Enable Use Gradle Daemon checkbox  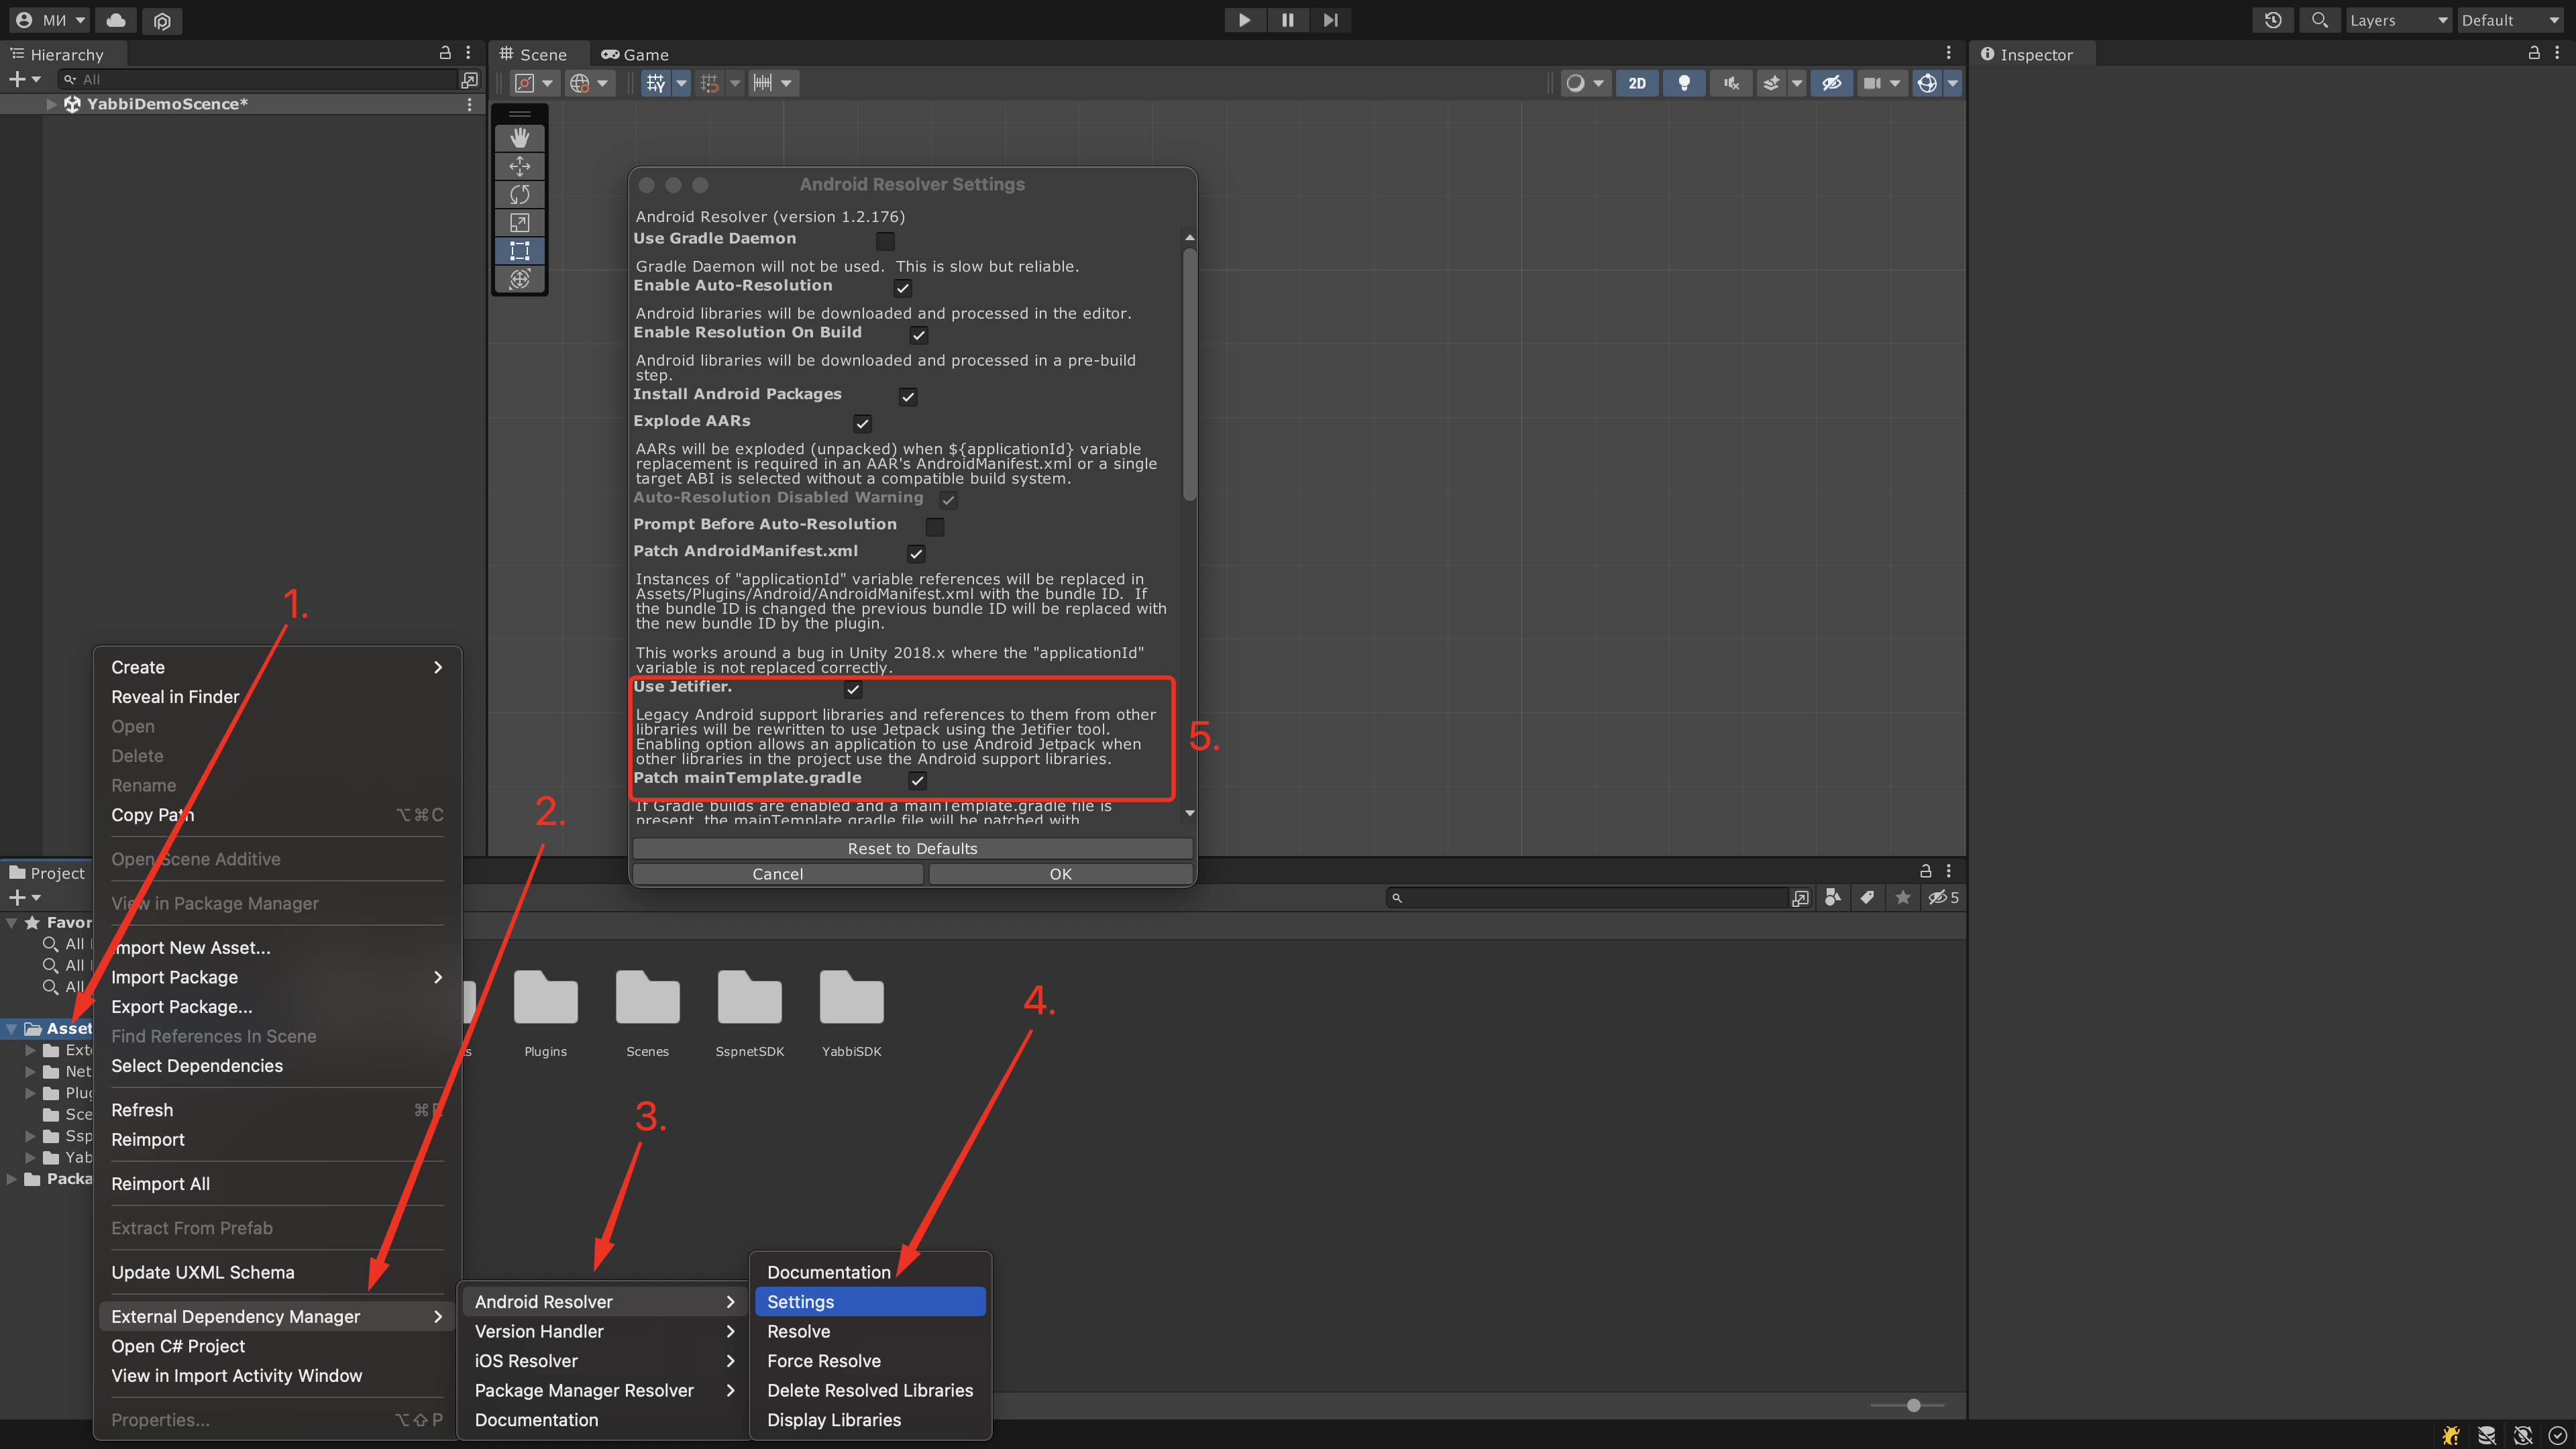point(885,241)
